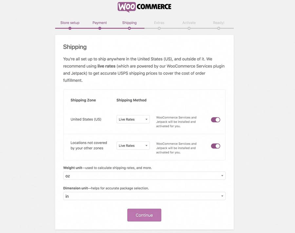Open the Activate step label

[x=189, y=23]
